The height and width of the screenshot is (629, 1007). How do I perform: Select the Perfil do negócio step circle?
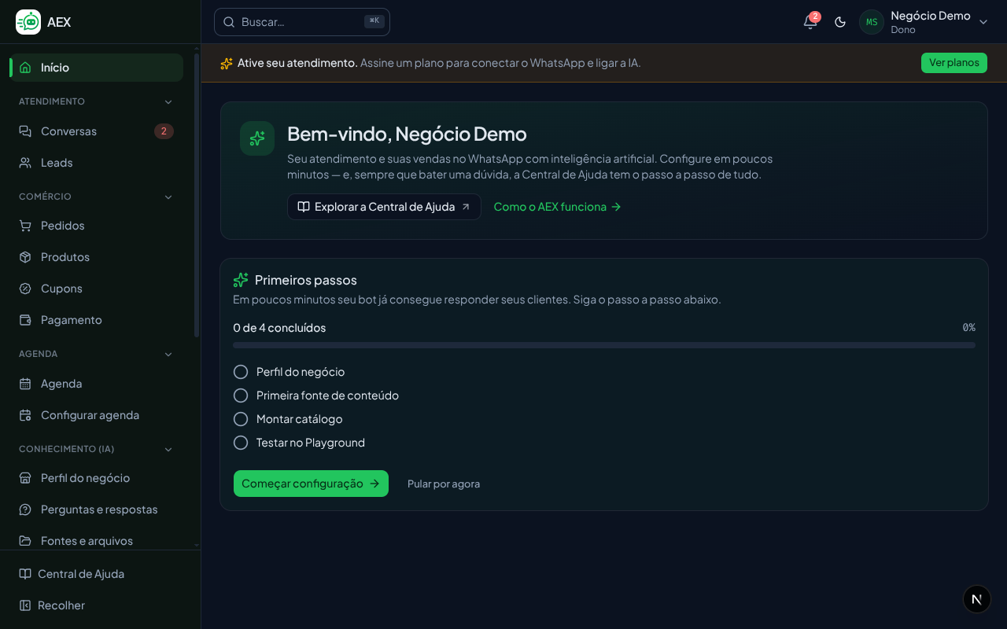[x=241, y=372]
